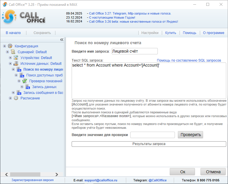Expand the Расписание tree node
228x184 pixels.
coord(10,98)
